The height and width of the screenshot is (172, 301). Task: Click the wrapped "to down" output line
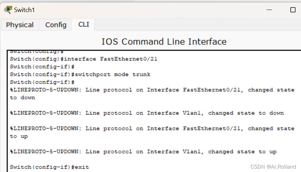[x=22, y=98]
